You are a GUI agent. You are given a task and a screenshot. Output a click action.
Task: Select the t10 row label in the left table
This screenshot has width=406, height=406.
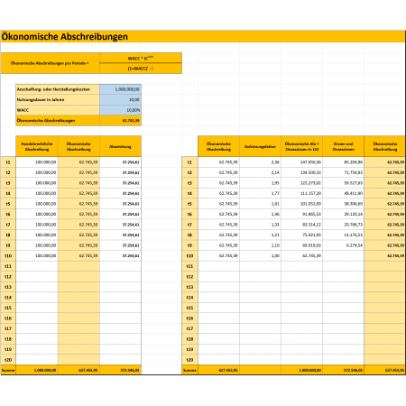(8, 255)
